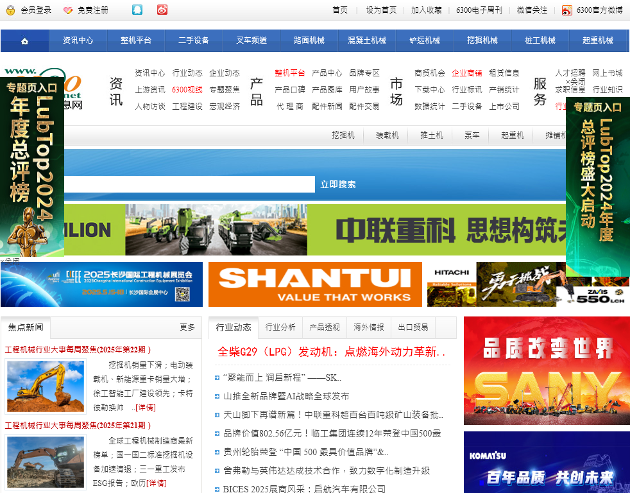630x493 pixels.
Task: Switch to 产品透视 tab
Action: point(325,327)
